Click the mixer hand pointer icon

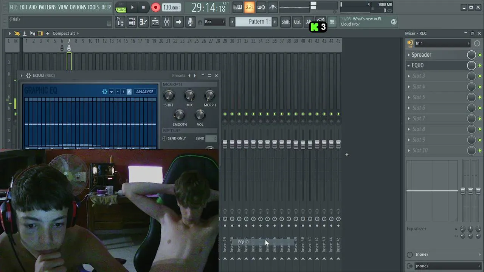click(17, 33)
